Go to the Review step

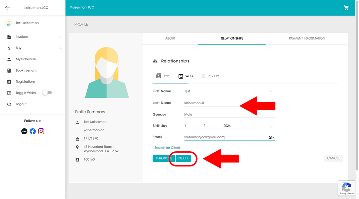[210, 76]
